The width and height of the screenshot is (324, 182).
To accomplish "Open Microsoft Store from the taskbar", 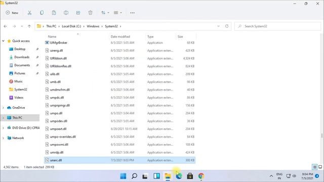I will pos(190,176).
